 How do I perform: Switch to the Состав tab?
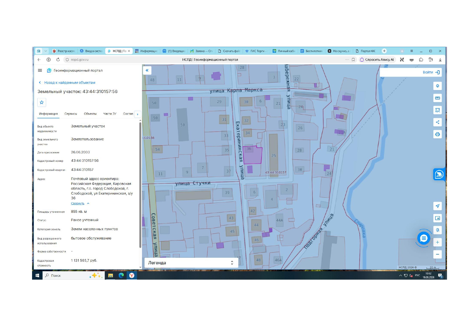coord(128,114)
